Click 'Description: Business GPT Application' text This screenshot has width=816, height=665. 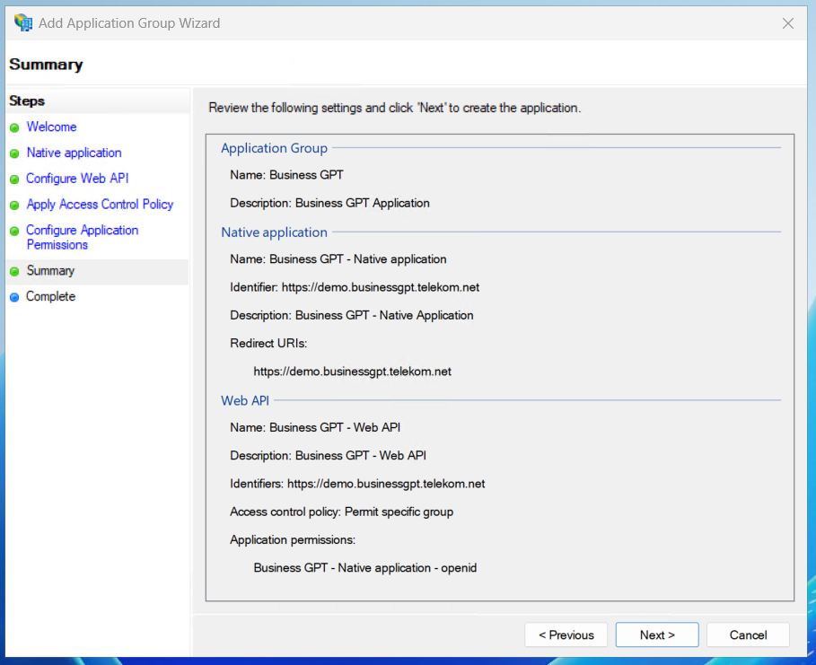tap(330, 203)
